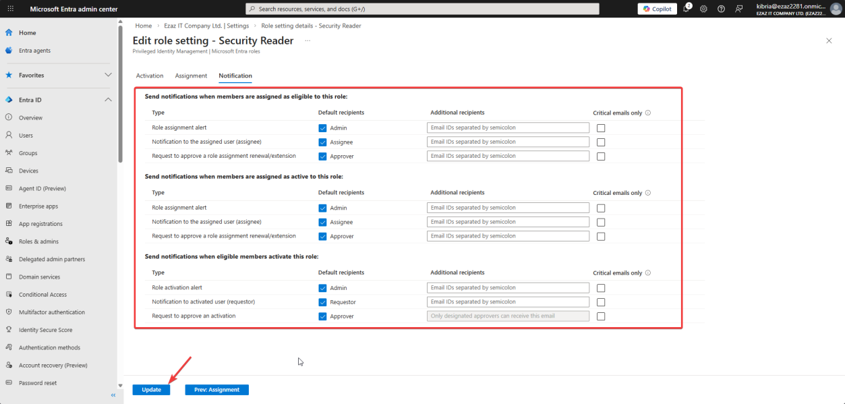The height and width of the screenshot is (404, 845).
Task: Click the Agent ID (Preview) icon
Action: (x=9, y=188)
